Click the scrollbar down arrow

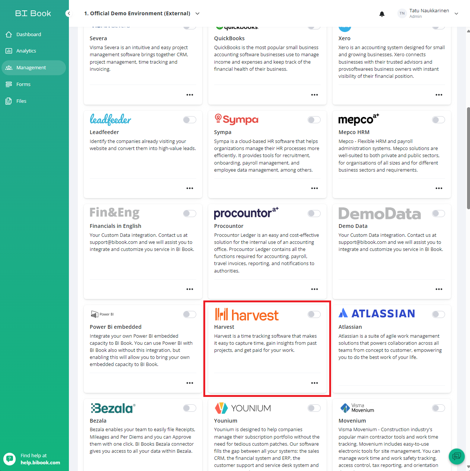[x=468, y=466]
